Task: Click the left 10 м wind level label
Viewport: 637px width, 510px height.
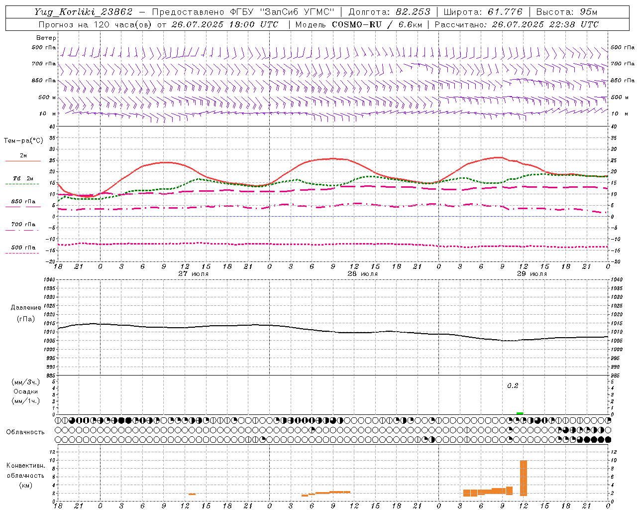Action: pos(48,114)
